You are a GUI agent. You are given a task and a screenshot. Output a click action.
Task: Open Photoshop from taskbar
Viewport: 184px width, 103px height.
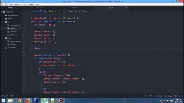[x=36, y=100]
